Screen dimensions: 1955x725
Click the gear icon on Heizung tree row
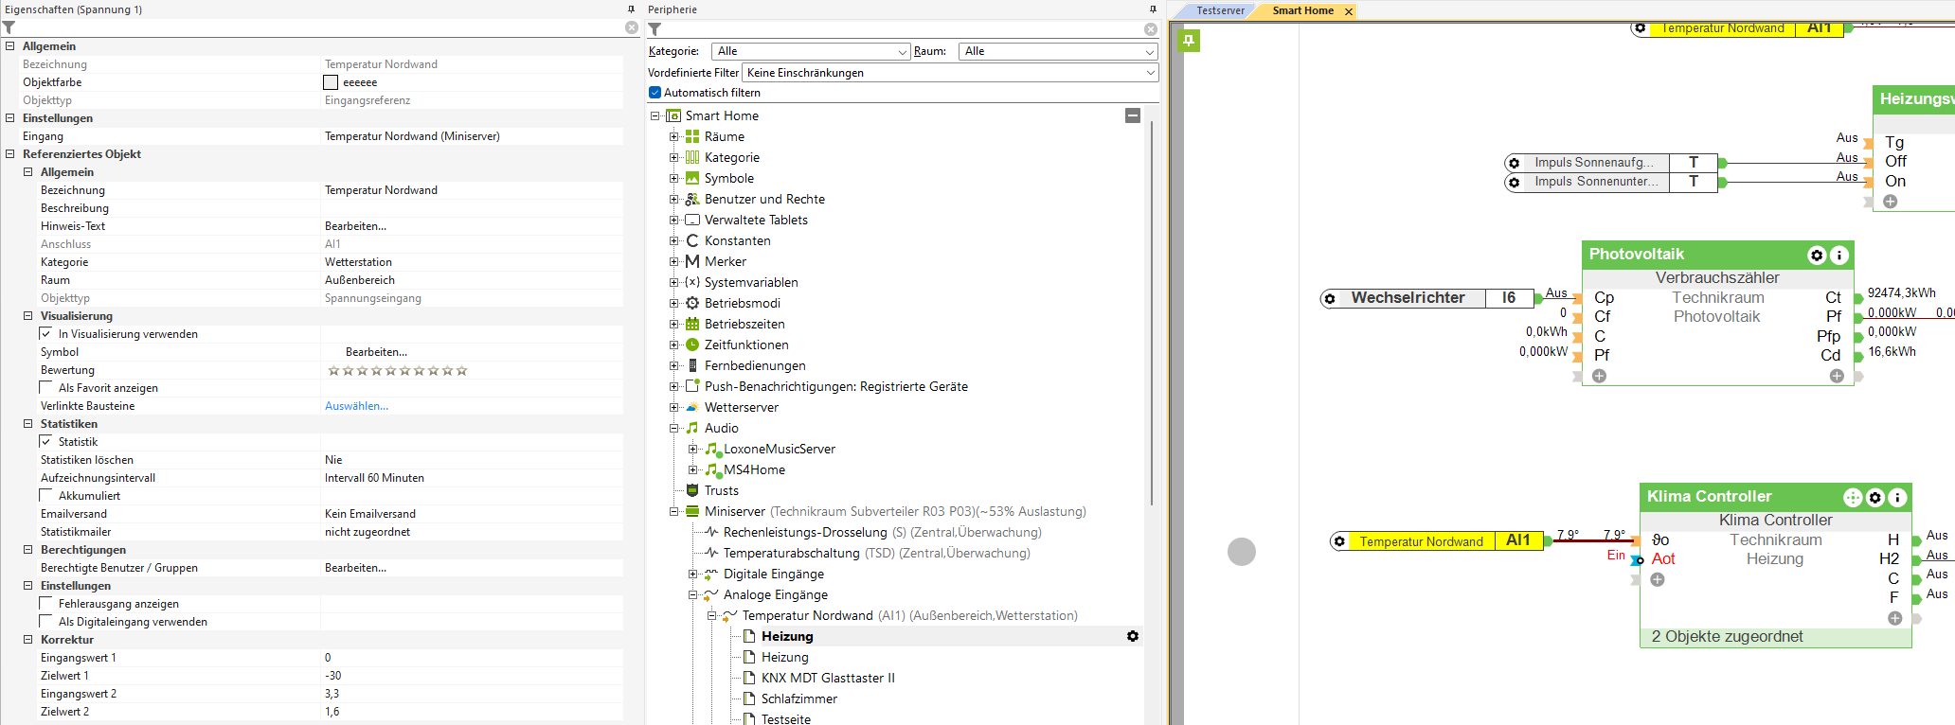coord(1132,636)
